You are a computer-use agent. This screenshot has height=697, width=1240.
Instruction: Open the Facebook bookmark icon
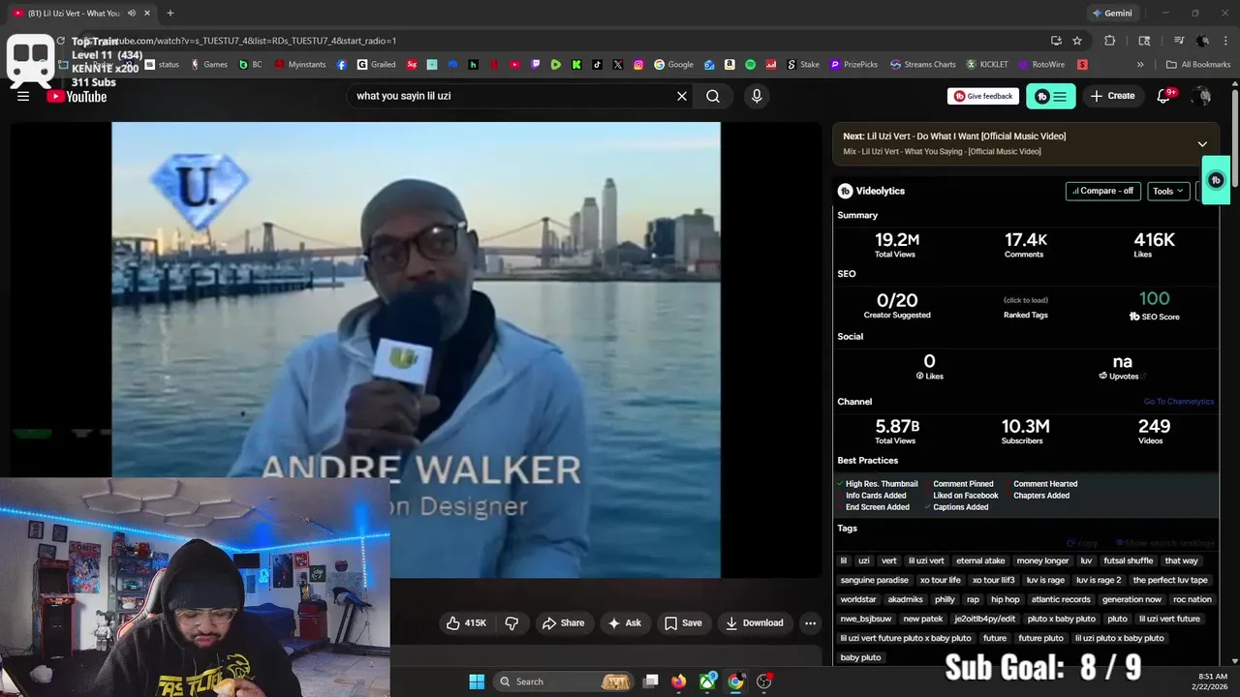(342, 65)
